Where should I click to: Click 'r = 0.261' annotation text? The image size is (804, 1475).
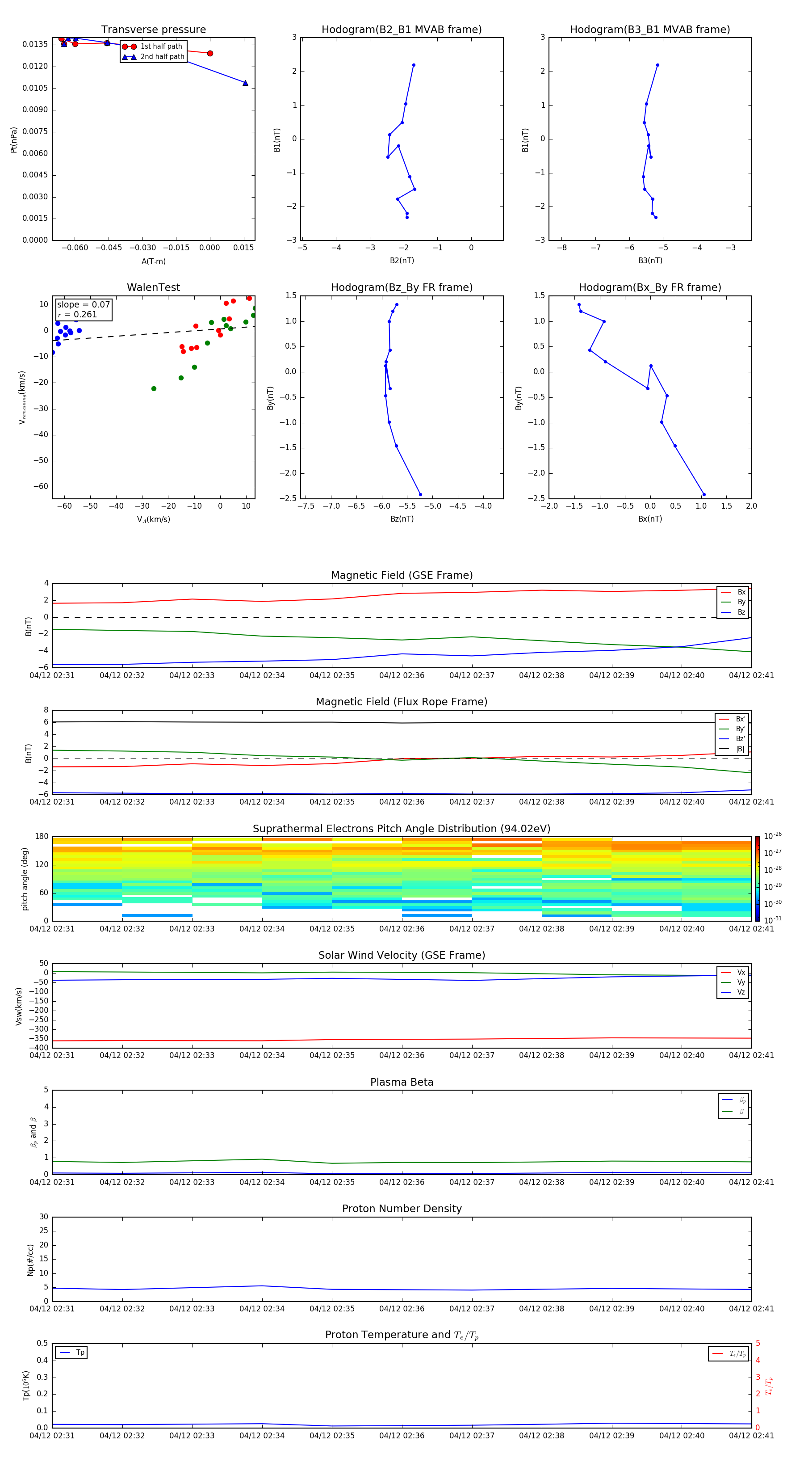coord(77,315)
